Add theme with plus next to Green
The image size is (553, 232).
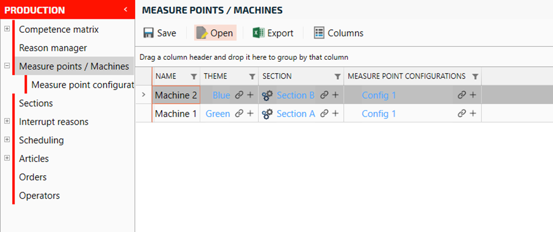point(250,113)
